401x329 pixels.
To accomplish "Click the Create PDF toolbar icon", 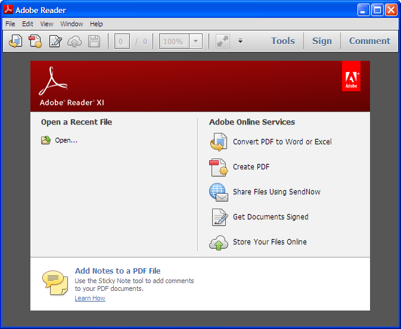I will click(x=35, y=41).
